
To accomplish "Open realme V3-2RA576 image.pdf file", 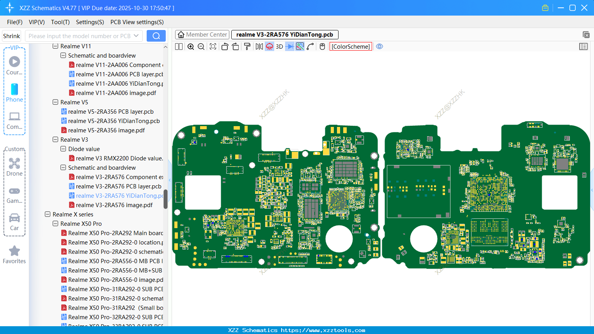I will pyautogui.click(x=114, y=205).
